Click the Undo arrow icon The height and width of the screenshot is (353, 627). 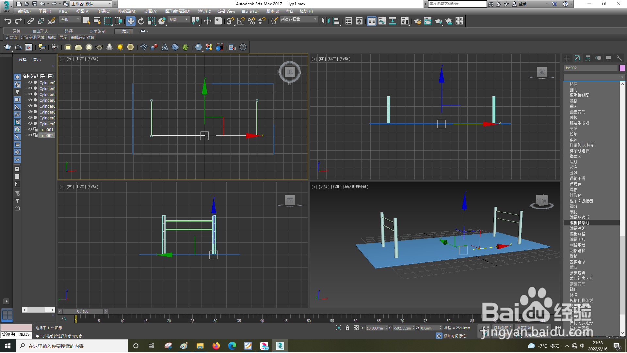pos(8,21)
